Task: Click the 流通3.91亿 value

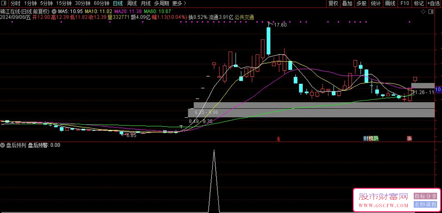Action: [221, 17]
